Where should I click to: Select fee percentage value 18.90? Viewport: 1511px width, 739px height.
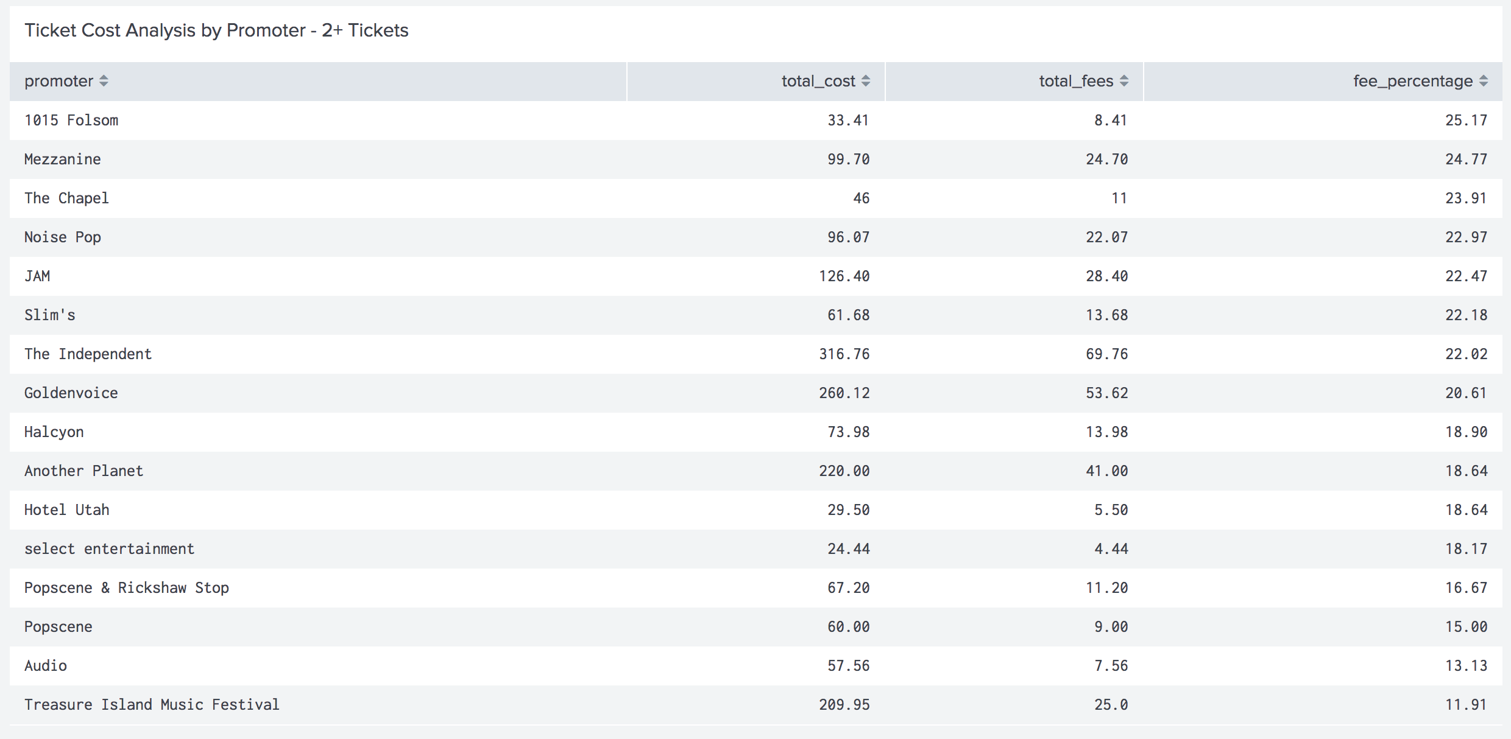coord(1466,432)
